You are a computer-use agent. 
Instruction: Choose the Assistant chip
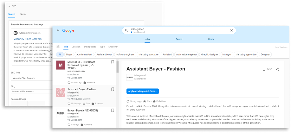(167, 54)
